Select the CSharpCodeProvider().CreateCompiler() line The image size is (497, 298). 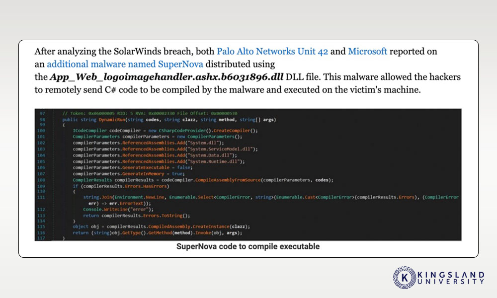[165, 131]
